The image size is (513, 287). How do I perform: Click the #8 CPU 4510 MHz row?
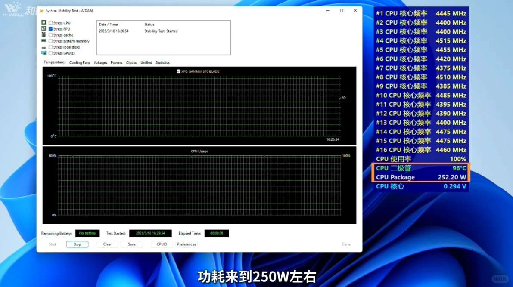[421, 77]
